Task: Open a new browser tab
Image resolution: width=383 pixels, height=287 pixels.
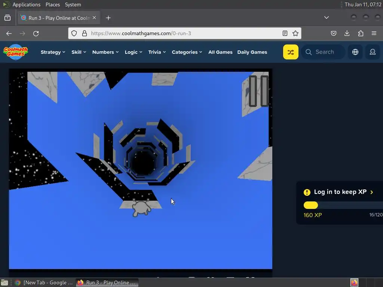Action: pyautogui.click(x=108, y=18)
